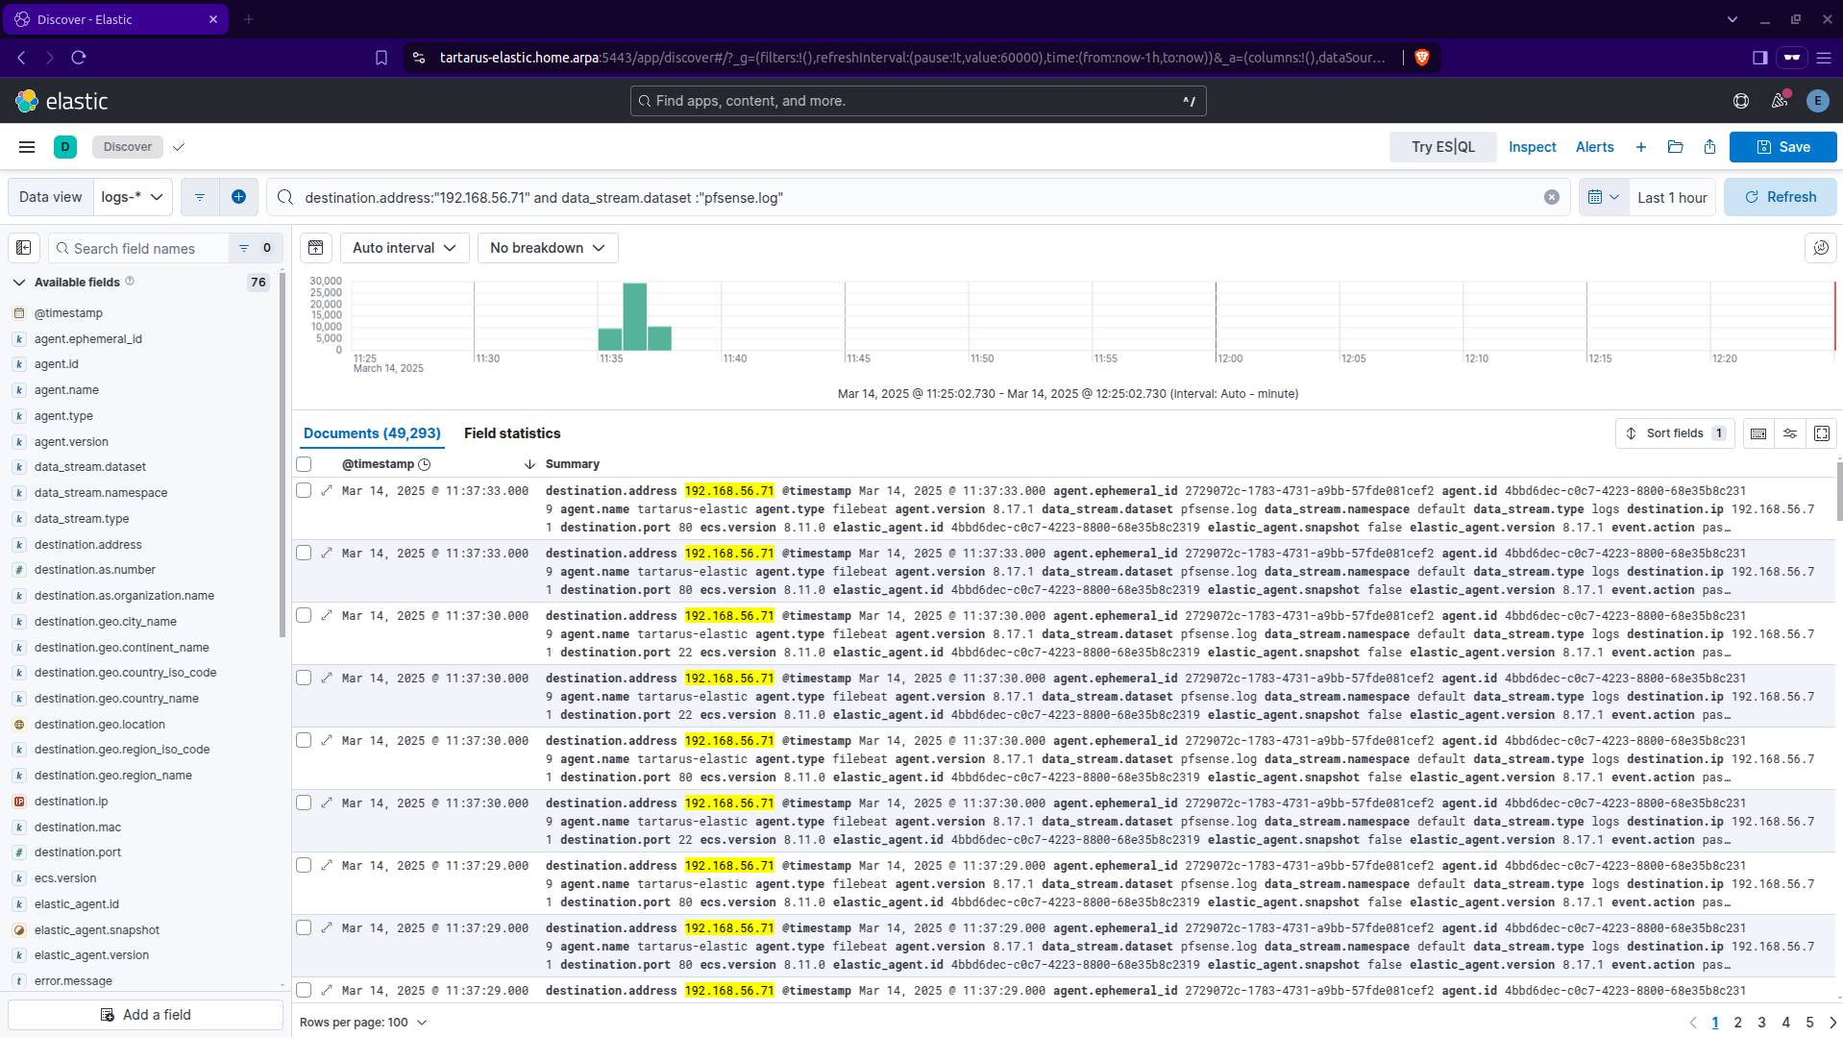Click the tallest histogram bar

click(634, 316)
